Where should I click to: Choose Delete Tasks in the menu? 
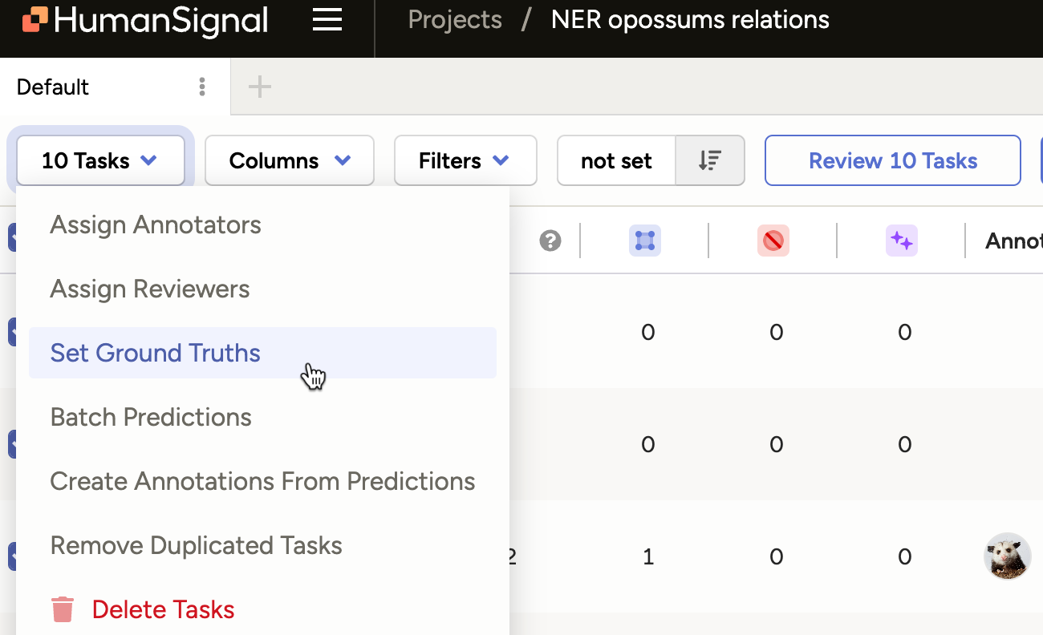(x=163, y=609)
